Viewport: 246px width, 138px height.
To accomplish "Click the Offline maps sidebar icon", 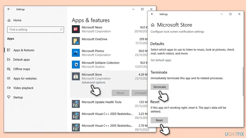I will coord(9,69).
